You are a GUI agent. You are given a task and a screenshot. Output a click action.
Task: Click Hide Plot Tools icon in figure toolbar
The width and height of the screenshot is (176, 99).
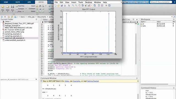[x=106, y=5]
